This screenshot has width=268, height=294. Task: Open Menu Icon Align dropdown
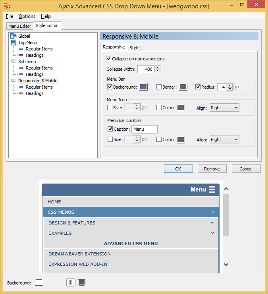coord(224,108)
